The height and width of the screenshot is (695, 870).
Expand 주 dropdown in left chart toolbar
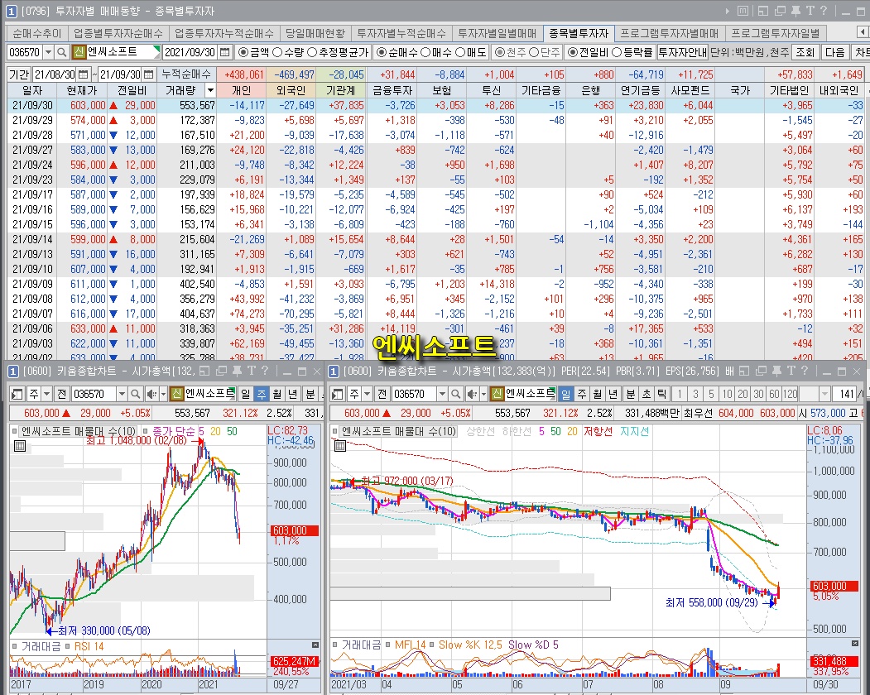pyautogui.click(x=46, y=394)
